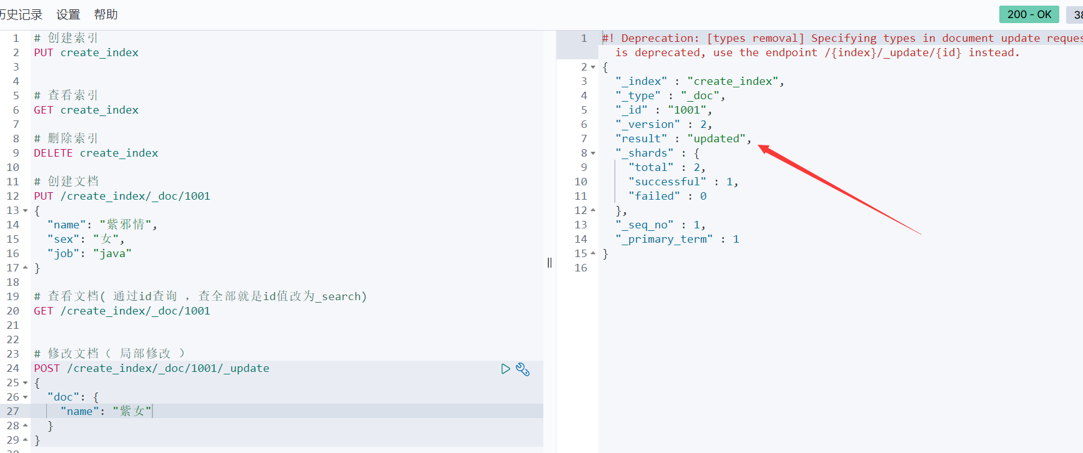This screenshot has height=453, width=1083.
Task: Collapse the fold arrow at editor line 13
Action: [x=26, y=211]
